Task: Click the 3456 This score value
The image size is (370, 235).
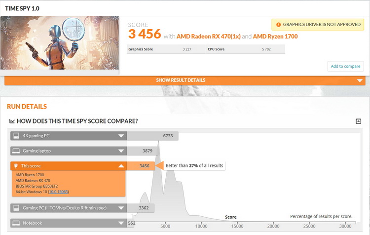Action: (x=144, y=166)
